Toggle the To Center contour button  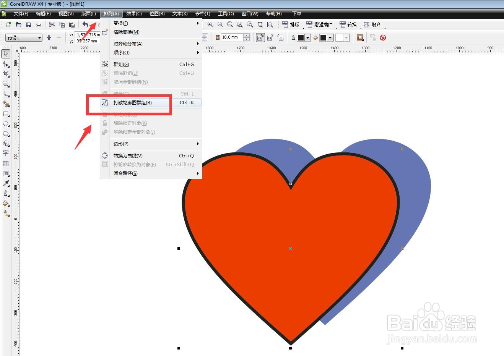[x=260, y=37]
